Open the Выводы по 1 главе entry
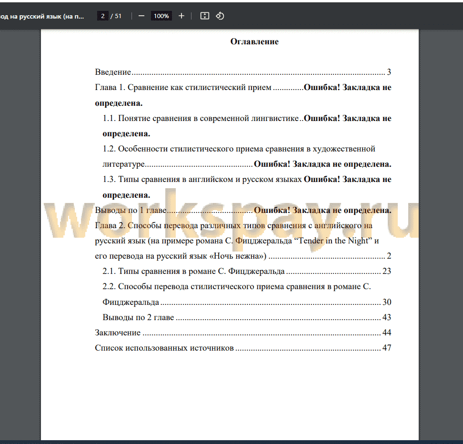Image resolution: width=463 pixels, height=444 pixels. [243, 210]
